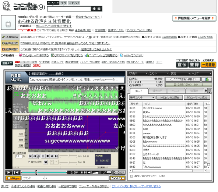Click the pencil icon beside the tabs

210,90
